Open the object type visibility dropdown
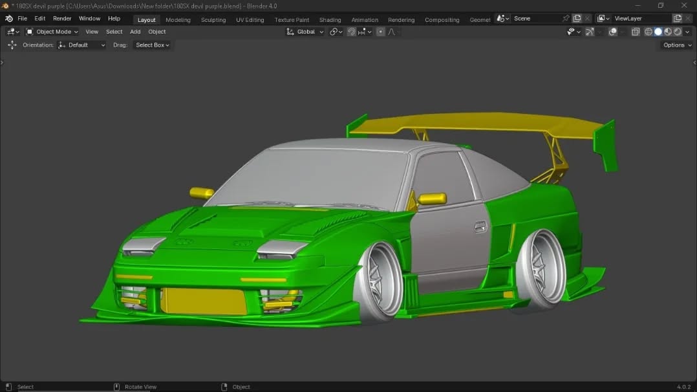 click(x=574, y=32)
